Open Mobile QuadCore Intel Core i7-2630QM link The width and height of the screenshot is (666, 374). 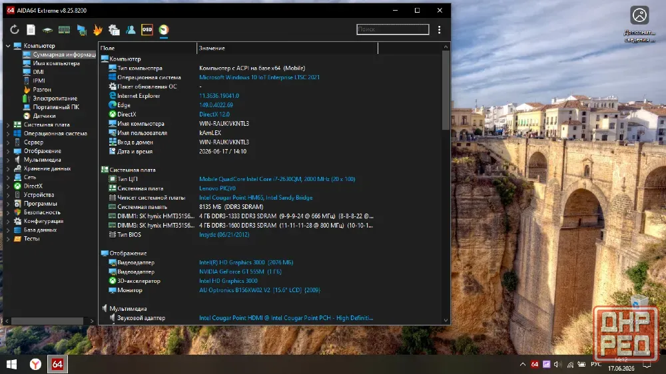click(x=277, y=179)
